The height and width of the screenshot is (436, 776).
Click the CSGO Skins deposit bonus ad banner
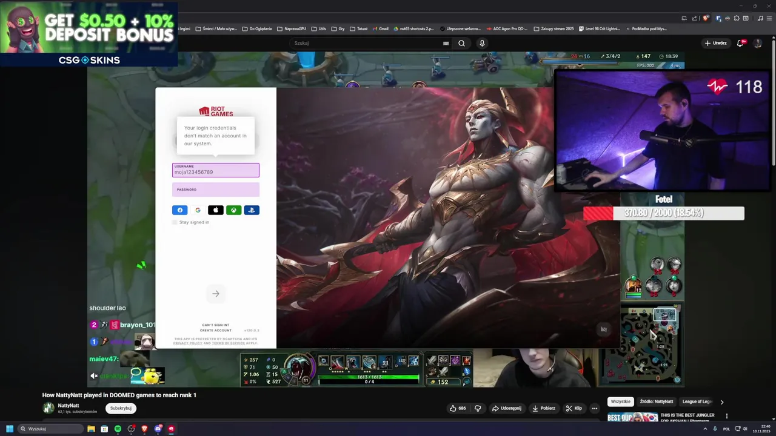[89, 34]
